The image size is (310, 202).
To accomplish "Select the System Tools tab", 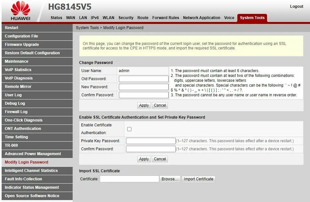I will pyautogui.click(x=252, y=18).
